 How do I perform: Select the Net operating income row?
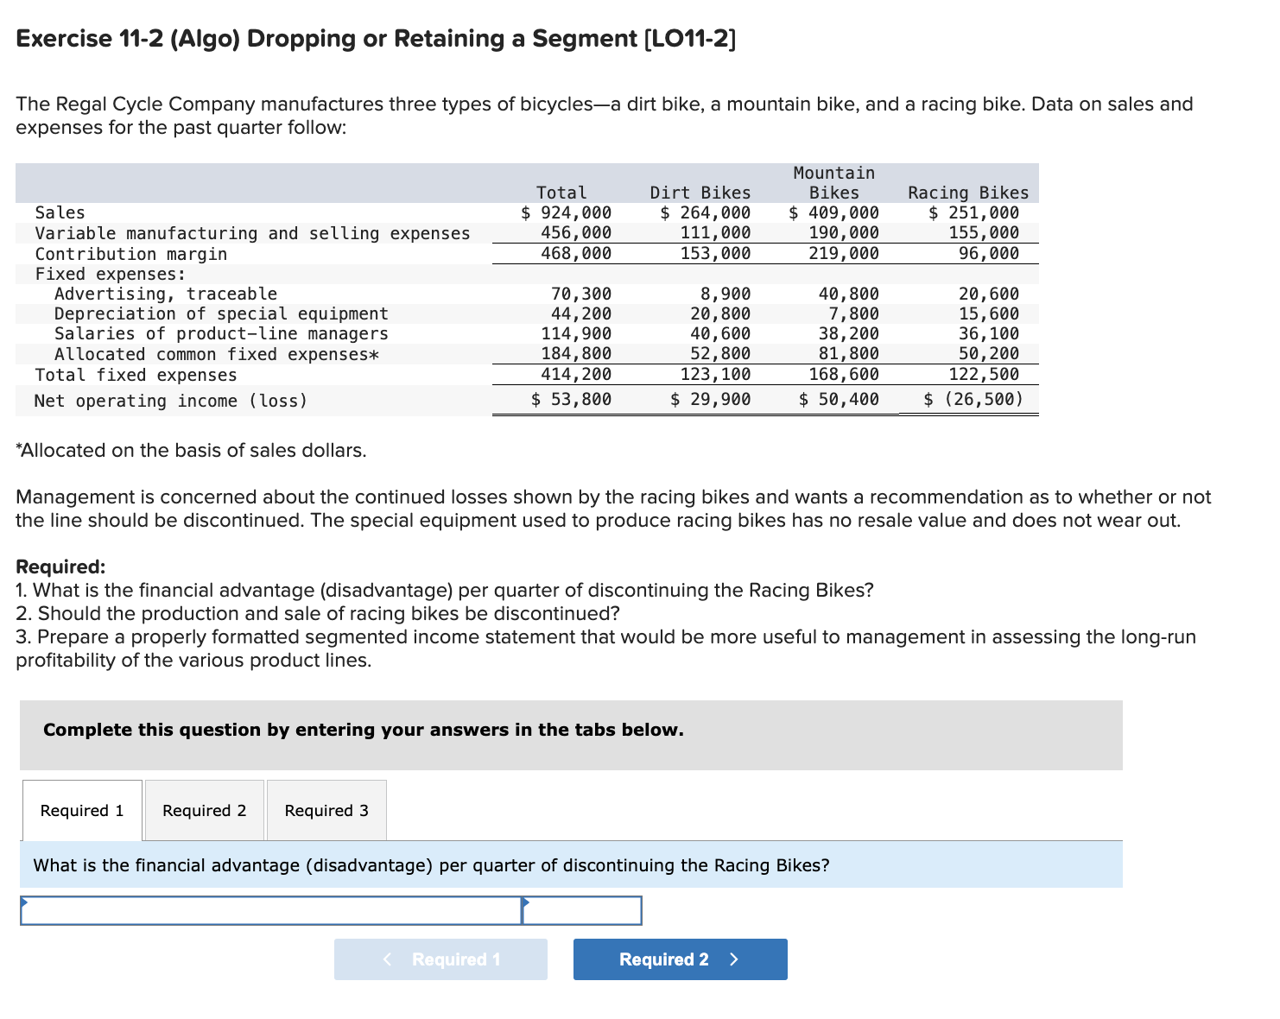pos(168,400)
